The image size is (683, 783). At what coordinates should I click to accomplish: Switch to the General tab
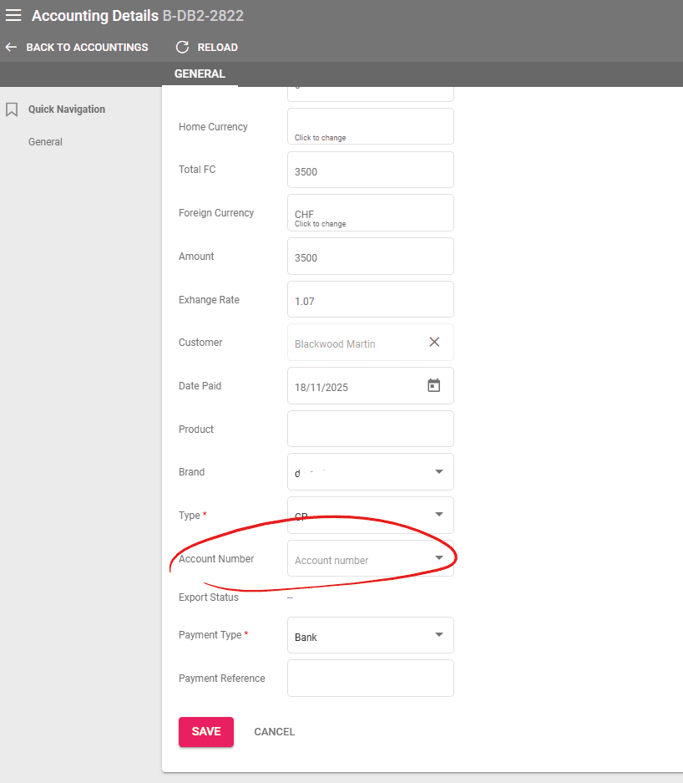click(x=200, y=74)
